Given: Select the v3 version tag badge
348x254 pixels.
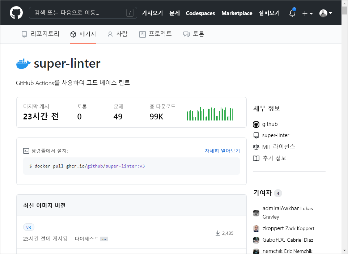Looking at the screenshot, I should (29, 227).
